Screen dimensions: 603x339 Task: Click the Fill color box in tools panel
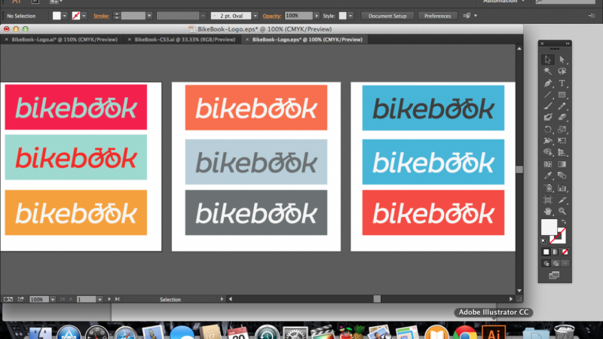point(549,227)
